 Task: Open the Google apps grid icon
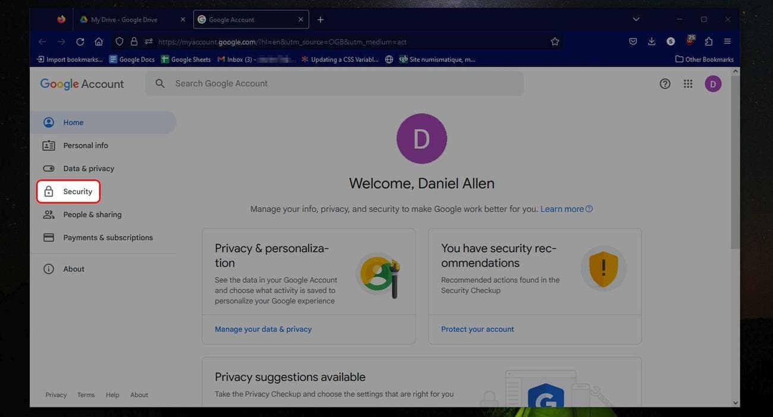pyautogui.click(x=688, y=84)
